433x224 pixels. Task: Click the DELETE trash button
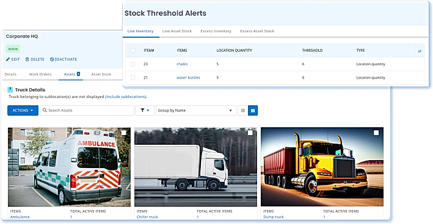coord(35,59)
